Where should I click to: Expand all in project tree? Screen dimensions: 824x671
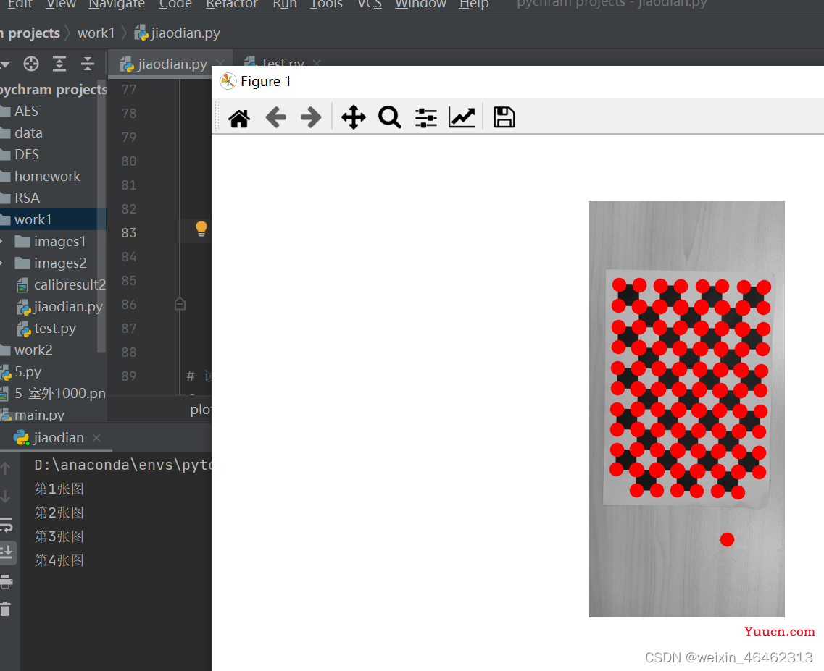click(59, 64)
